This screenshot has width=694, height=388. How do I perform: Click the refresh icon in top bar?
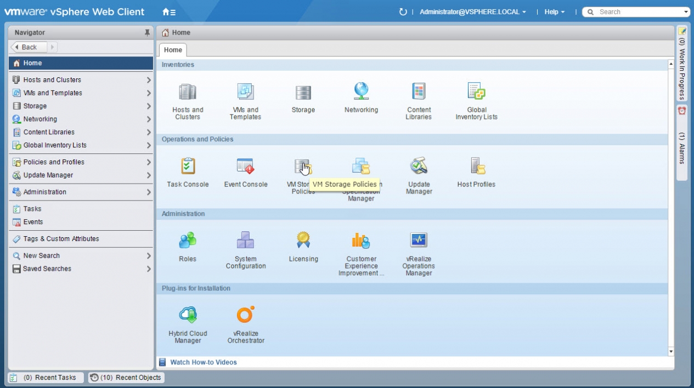coord(403,12)
